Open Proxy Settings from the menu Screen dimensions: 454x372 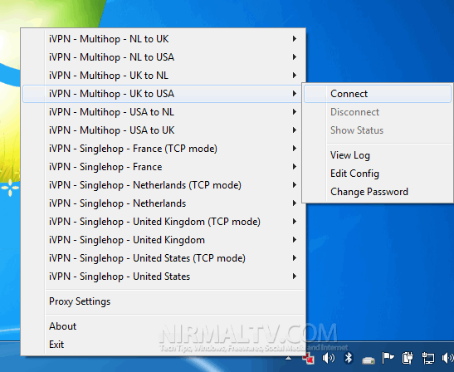click(x=164, y=301)
